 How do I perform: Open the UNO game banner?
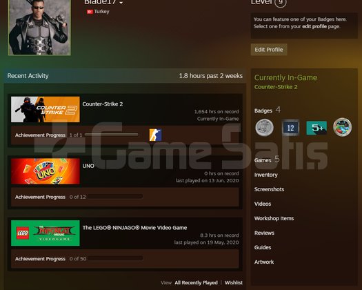point(46,171)
